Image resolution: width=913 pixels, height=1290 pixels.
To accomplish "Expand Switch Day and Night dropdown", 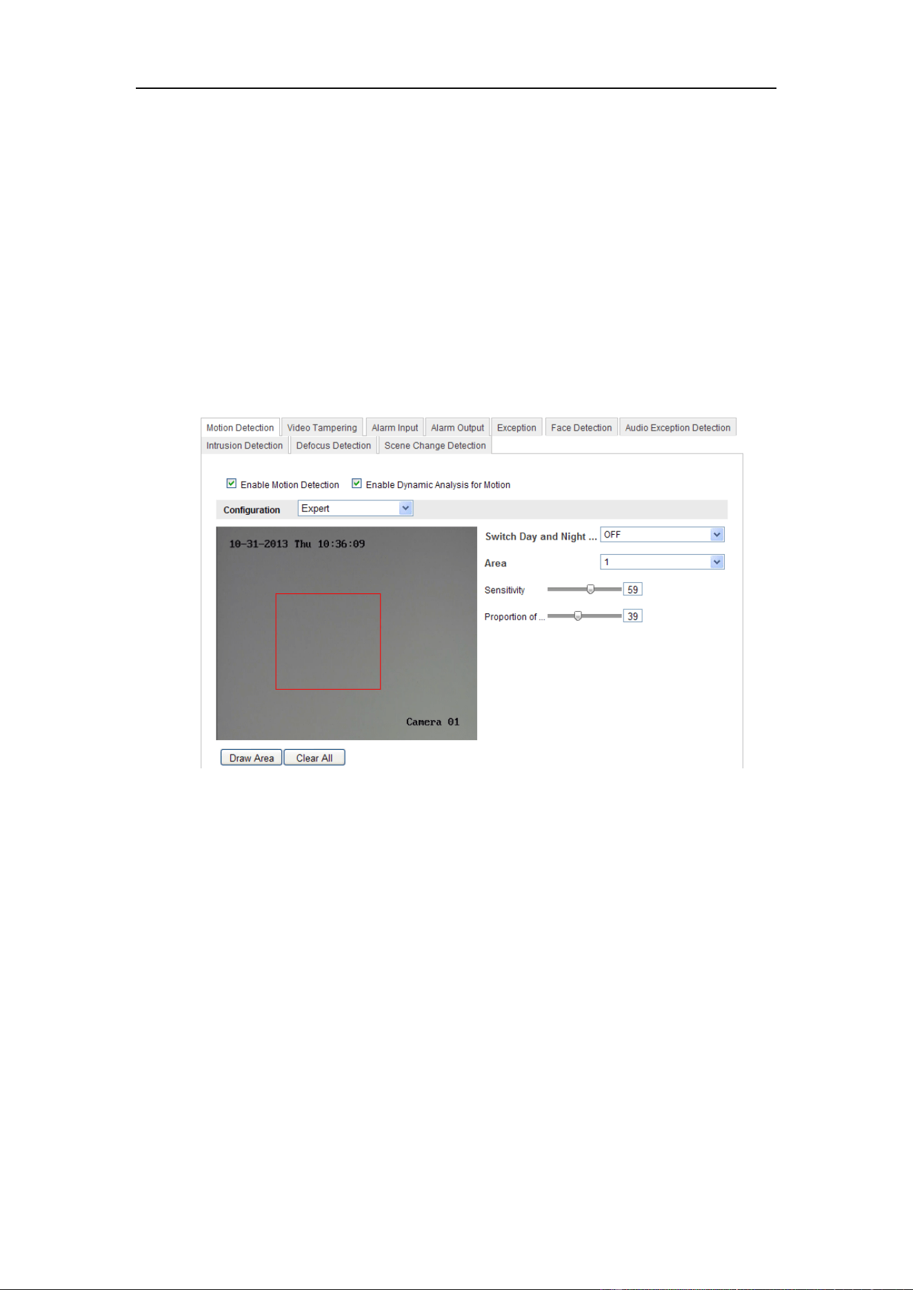I will click(662, 535).
